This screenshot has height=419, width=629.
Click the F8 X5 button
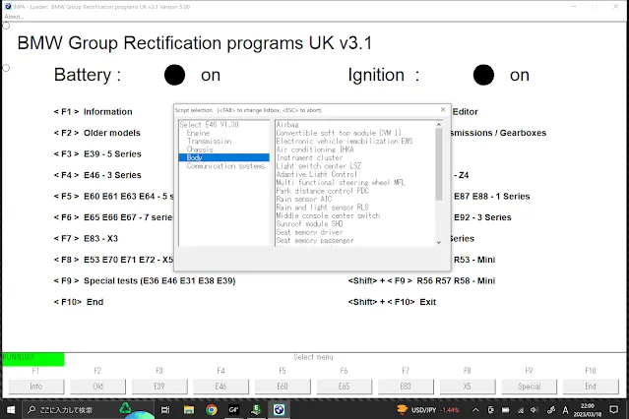point(468,387)
